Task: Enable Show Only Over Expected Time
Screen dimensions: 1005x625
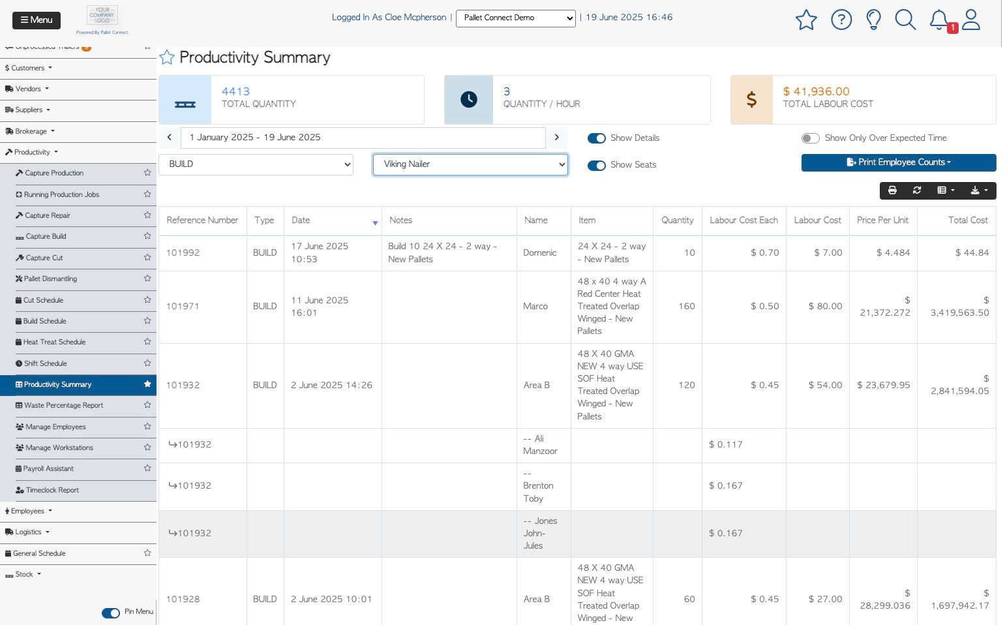Action: [811, 138]
